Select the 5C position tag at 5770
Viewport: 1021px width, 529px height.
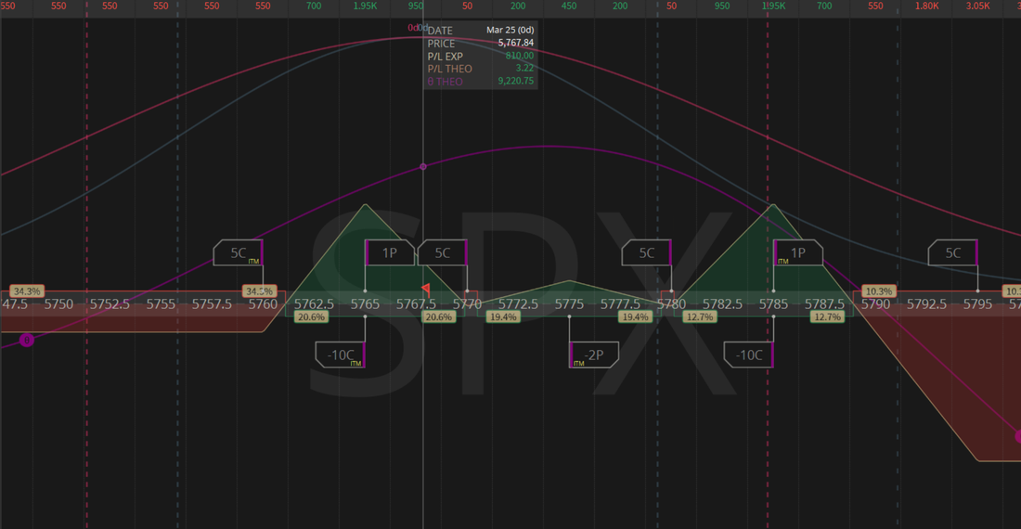pos(442,252)
